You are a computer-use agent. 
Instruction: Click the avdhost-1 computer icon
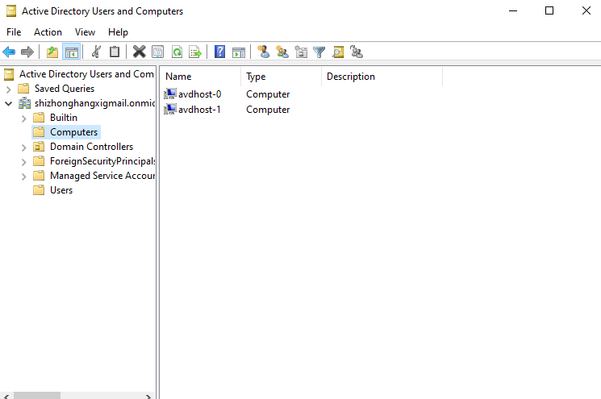click(x=169, y=109)
